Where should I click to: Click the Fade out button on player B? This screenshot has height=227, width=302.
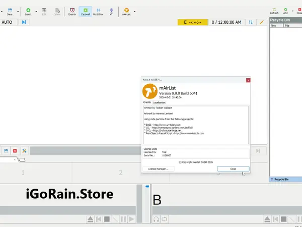(x=292, y=219)
